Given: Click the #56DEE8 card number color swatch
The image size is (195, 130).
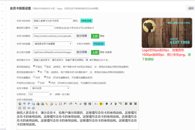Looking at the screenshot, I should 99,44.
